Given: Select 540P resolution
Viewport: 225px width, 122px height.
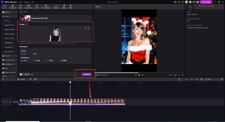Looking at the screenshot, I should coord(37,61).
